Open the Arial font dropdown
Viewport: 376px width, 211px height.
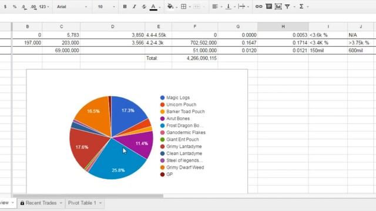72,6
